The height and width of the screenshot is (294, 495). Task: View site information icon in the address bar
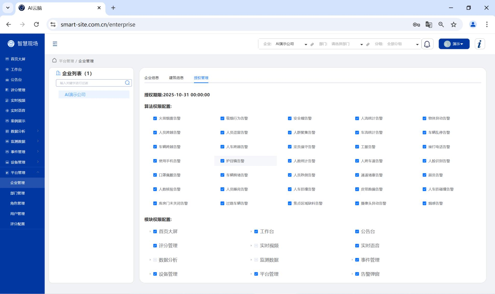point(53,24)
